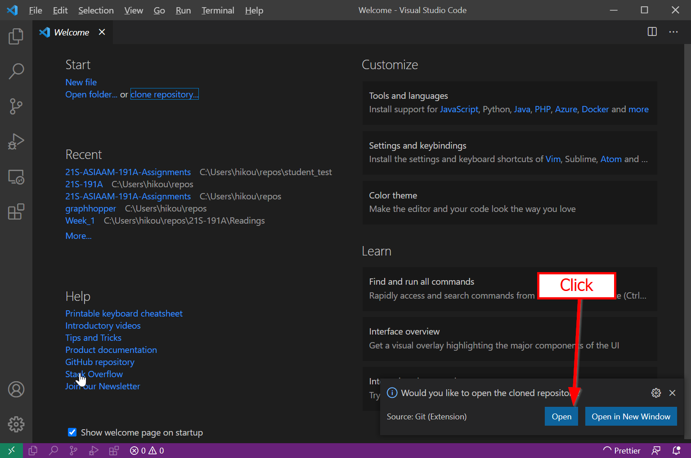691x458 pixels.
Task: Open the Explorer view in activity bar
Action: point(16,36)
